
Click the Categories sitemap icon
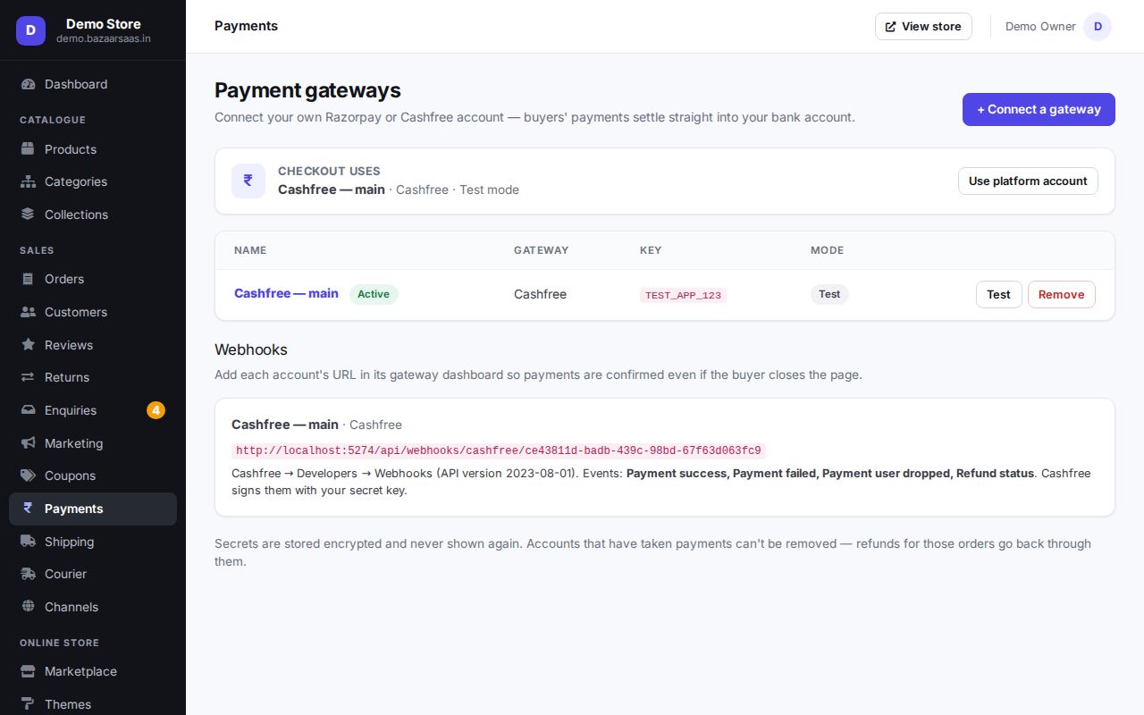point(28,181)
